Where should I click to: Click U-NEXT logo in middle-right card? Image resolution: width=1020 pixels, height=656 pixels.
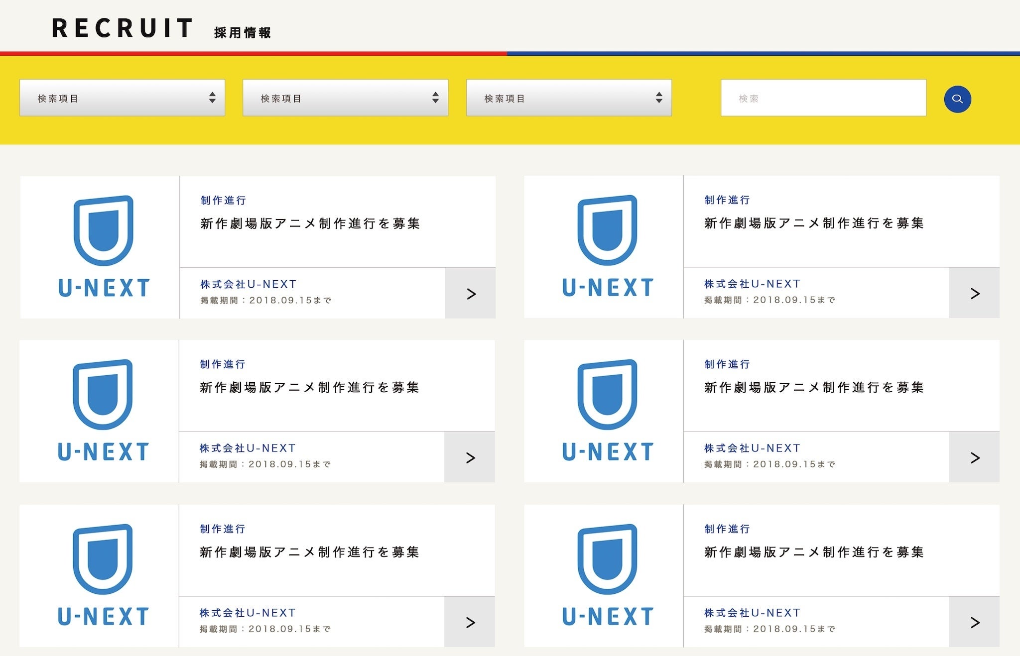[607, 411]
